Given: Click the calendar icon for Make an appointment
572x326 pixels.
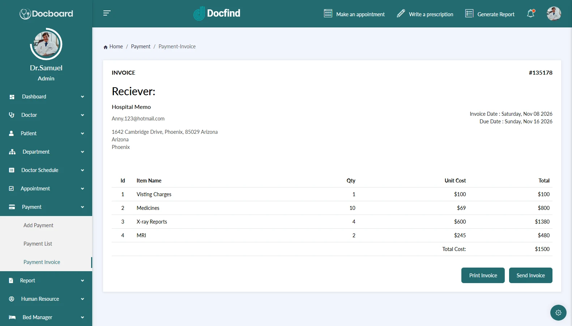Looking at the screenshot, I should 328,14.
